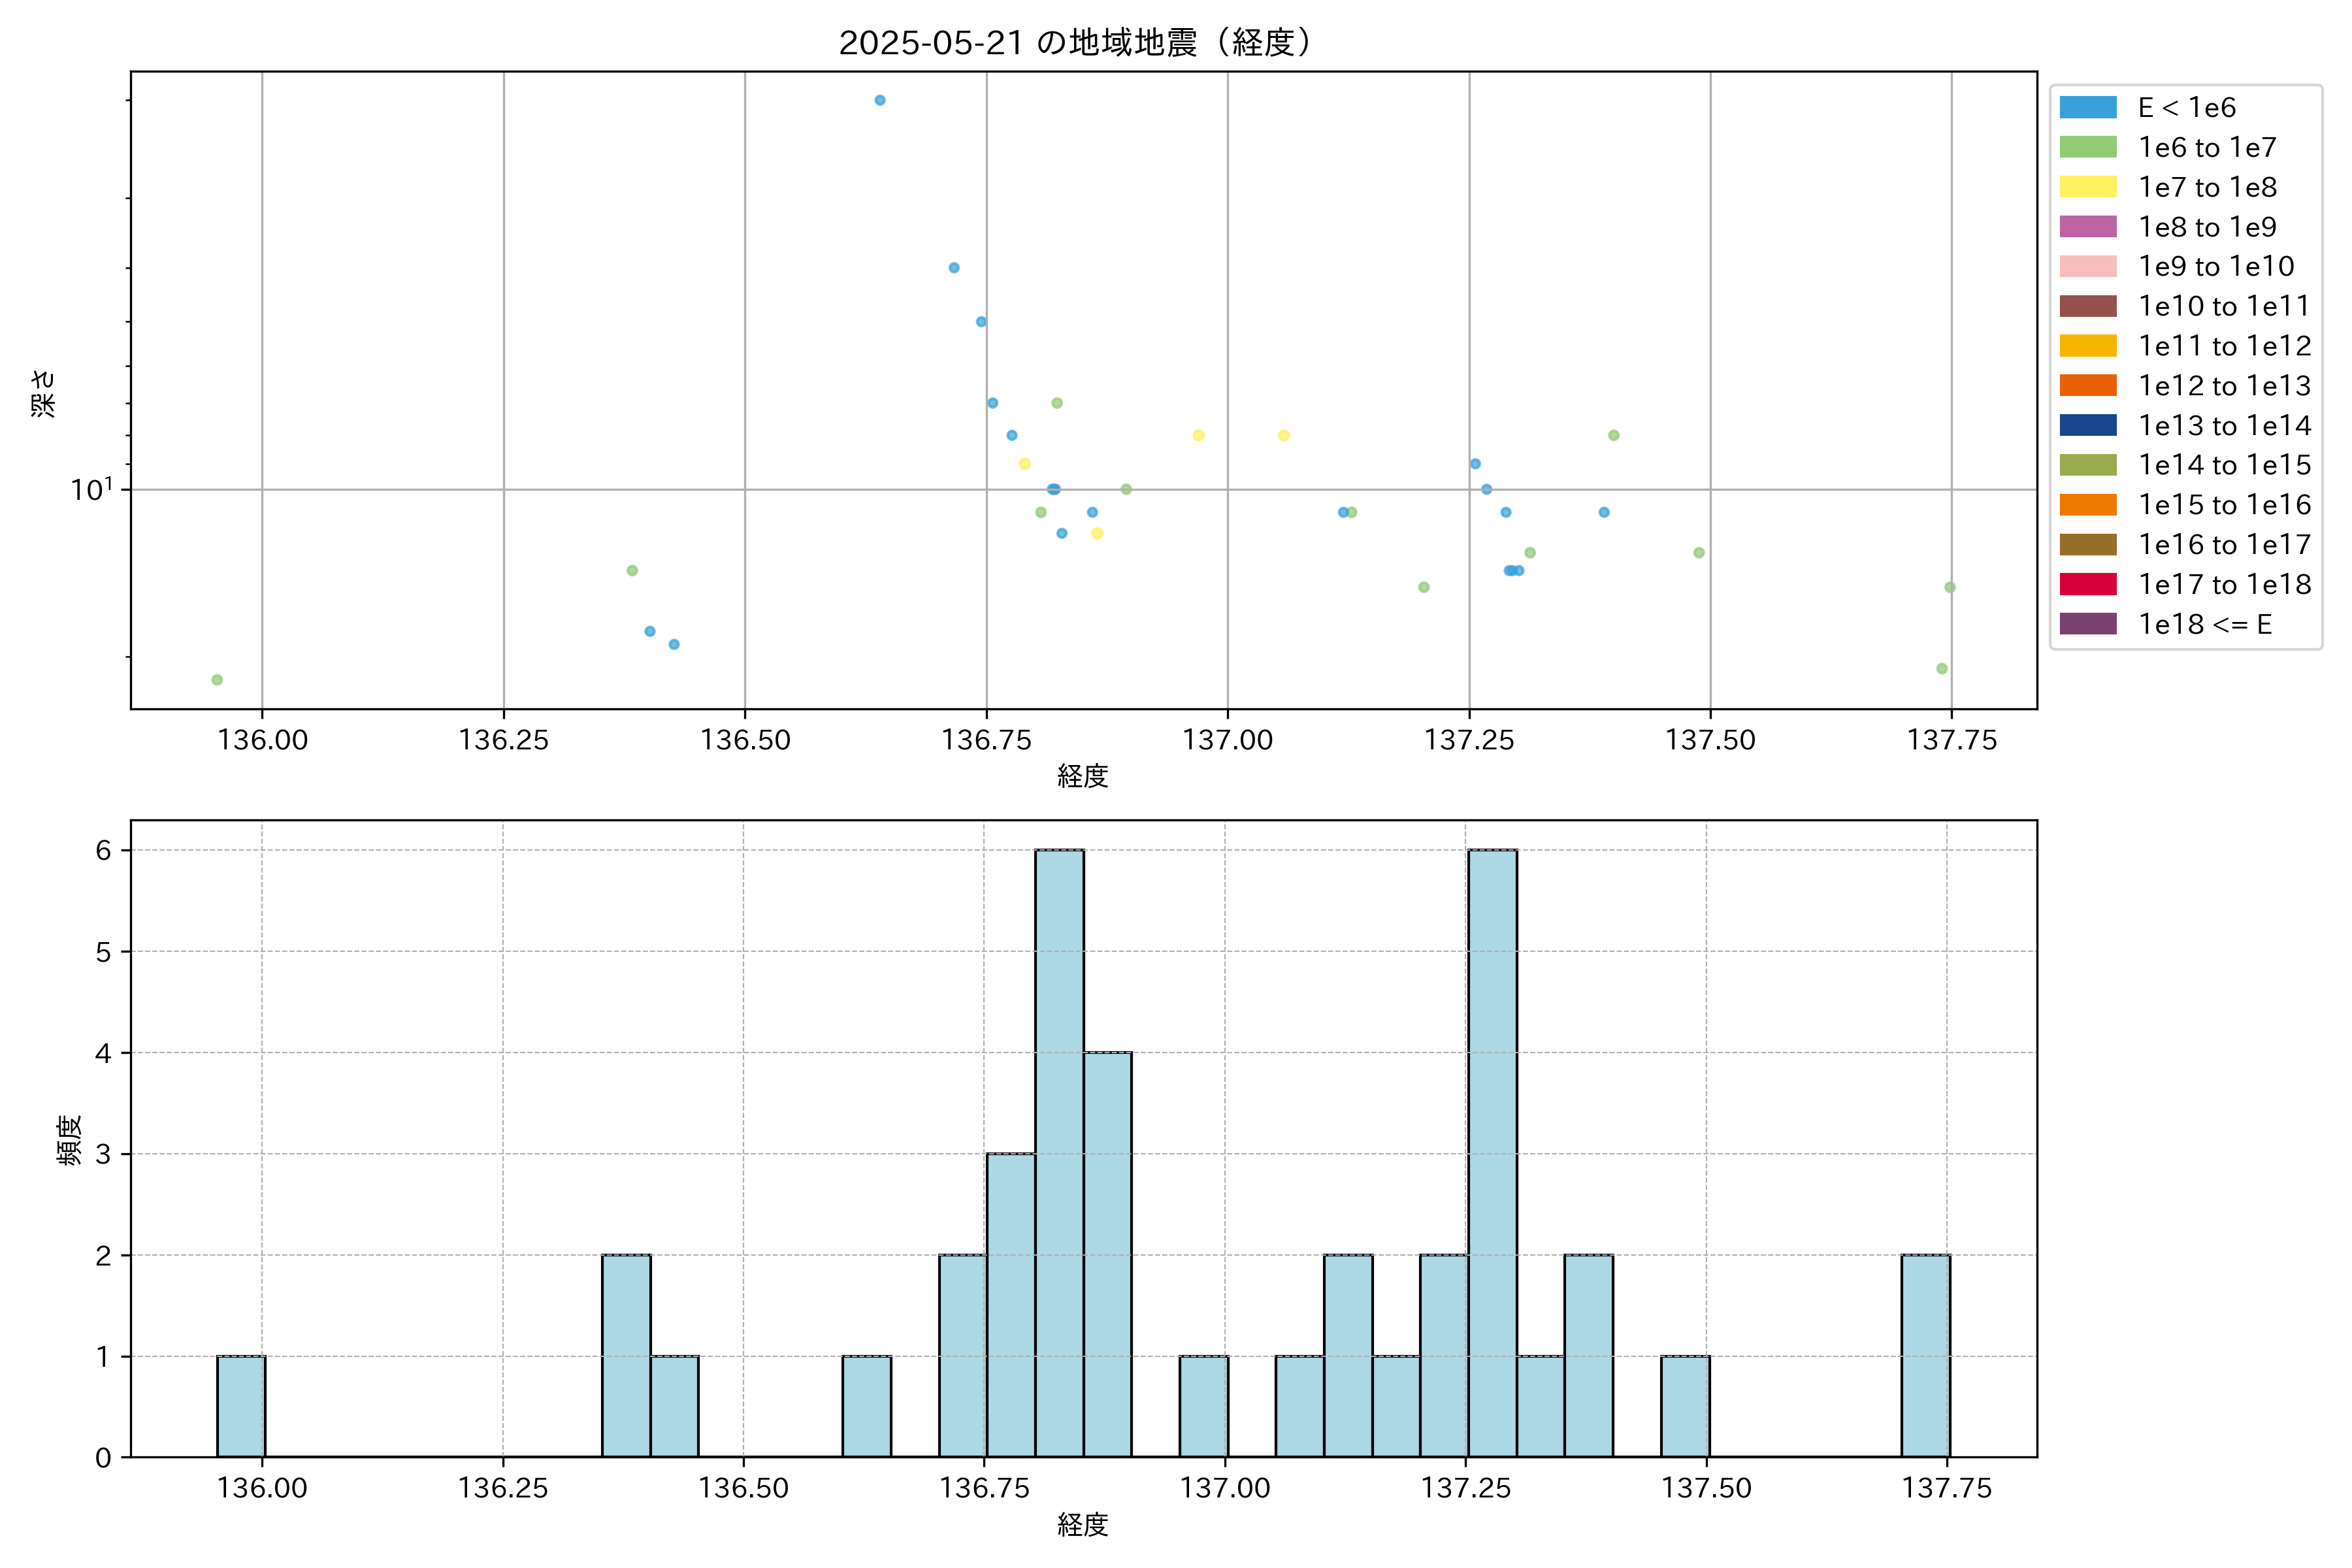2352x1568 pixels.
Task: Click the scatter plot's 経度 x-axis label
Action: click(1082, 776)
